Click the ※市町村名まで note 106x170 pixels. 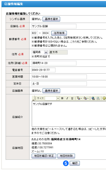click(x=41, y=56)
